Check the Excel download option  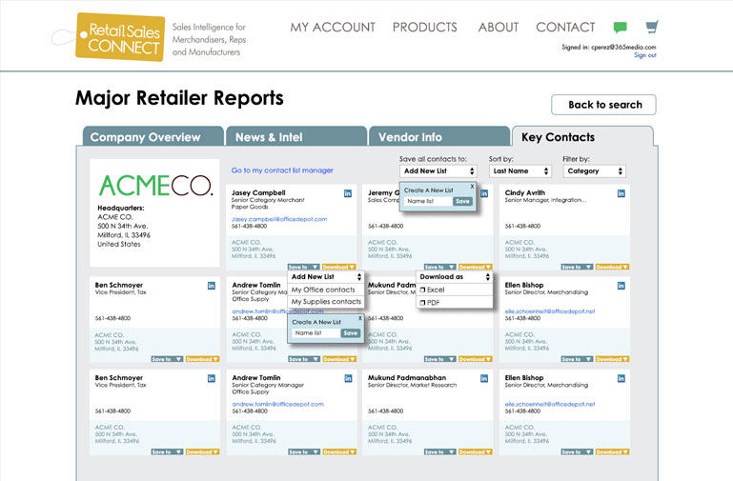coord(423,290)
